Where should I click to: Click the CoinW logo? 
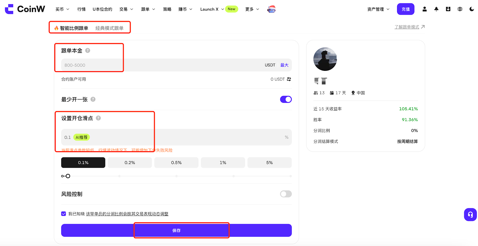[x=25, y=9]
